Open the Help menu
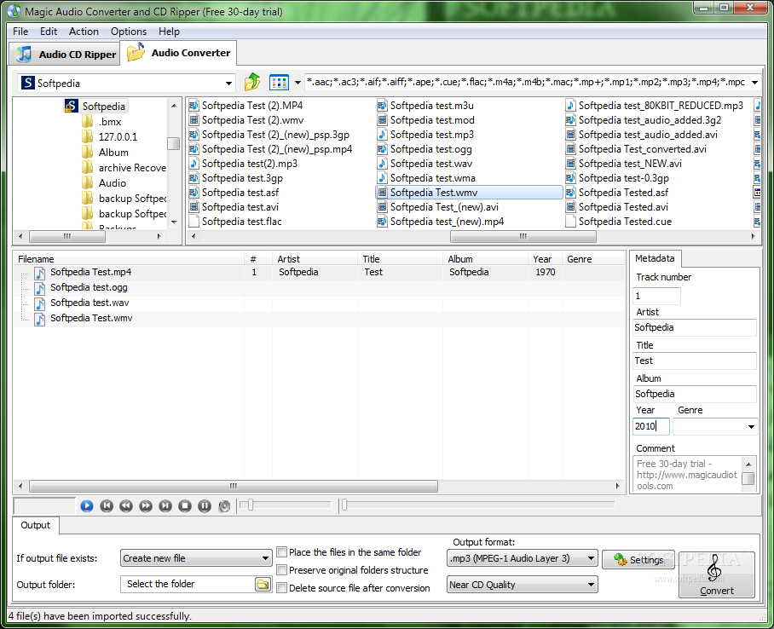 pyautogui.click(x=169, y=31)
